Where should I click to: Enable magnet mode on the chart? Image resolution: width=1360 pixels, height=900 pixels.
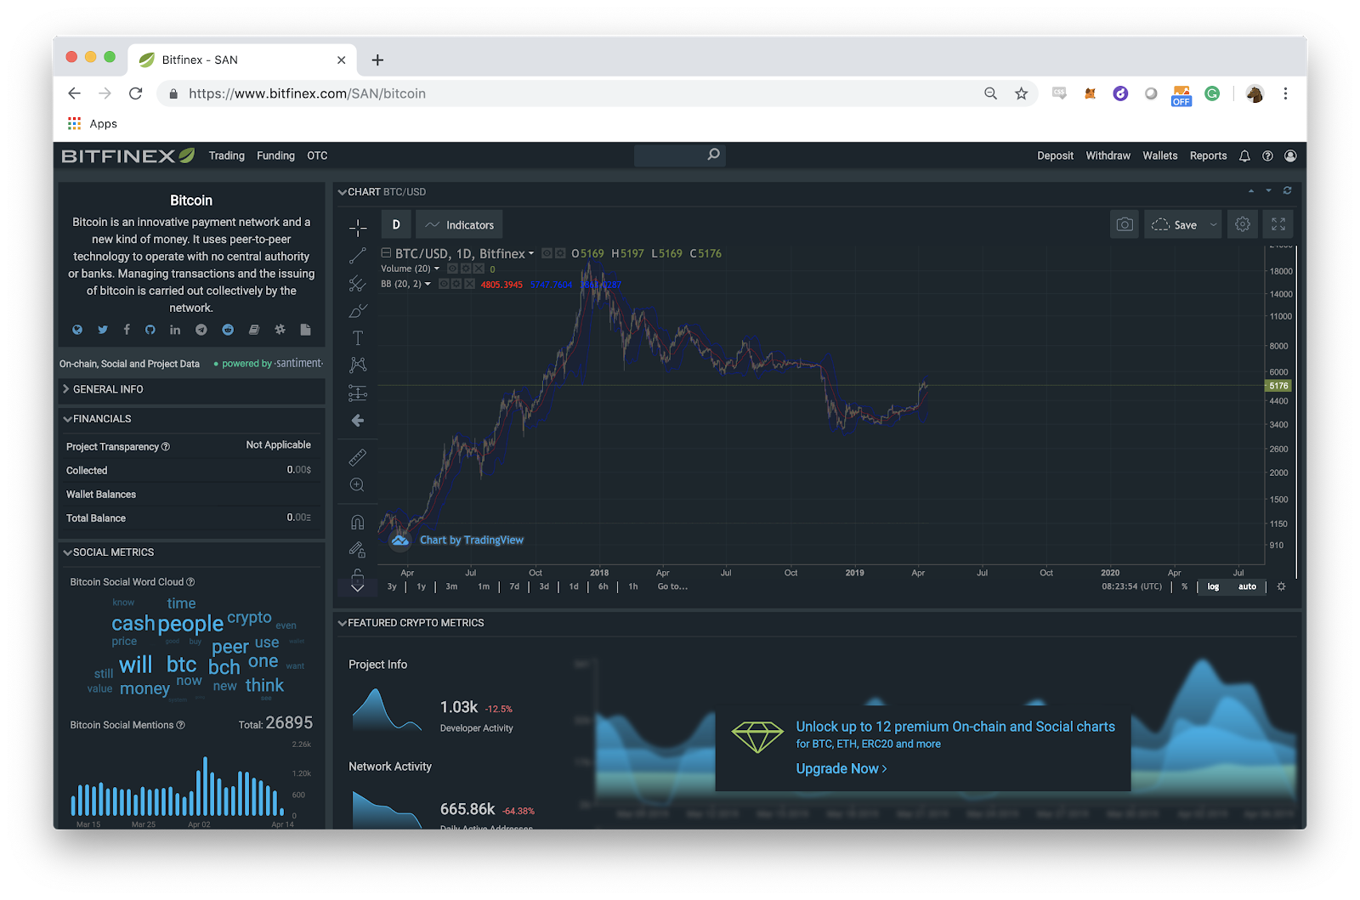point(357,520)
